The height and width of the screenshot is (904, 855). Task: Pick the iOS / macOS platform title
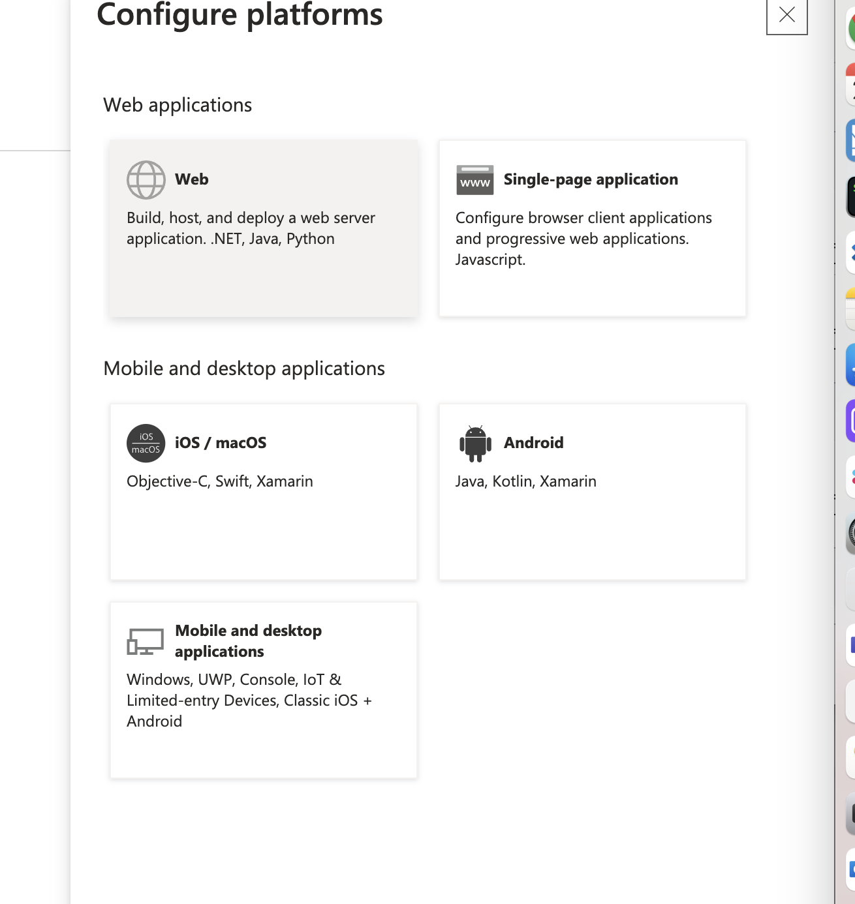coord(220,443)
